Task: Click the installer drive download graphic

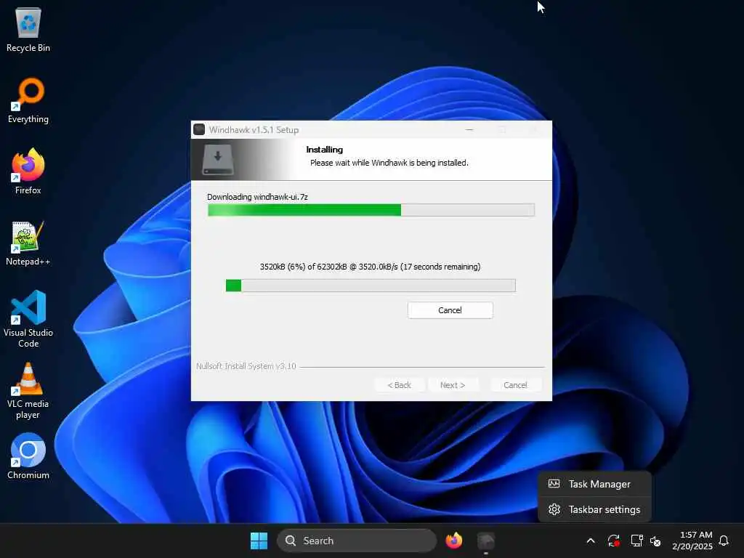Action: (x=218, y=160)
